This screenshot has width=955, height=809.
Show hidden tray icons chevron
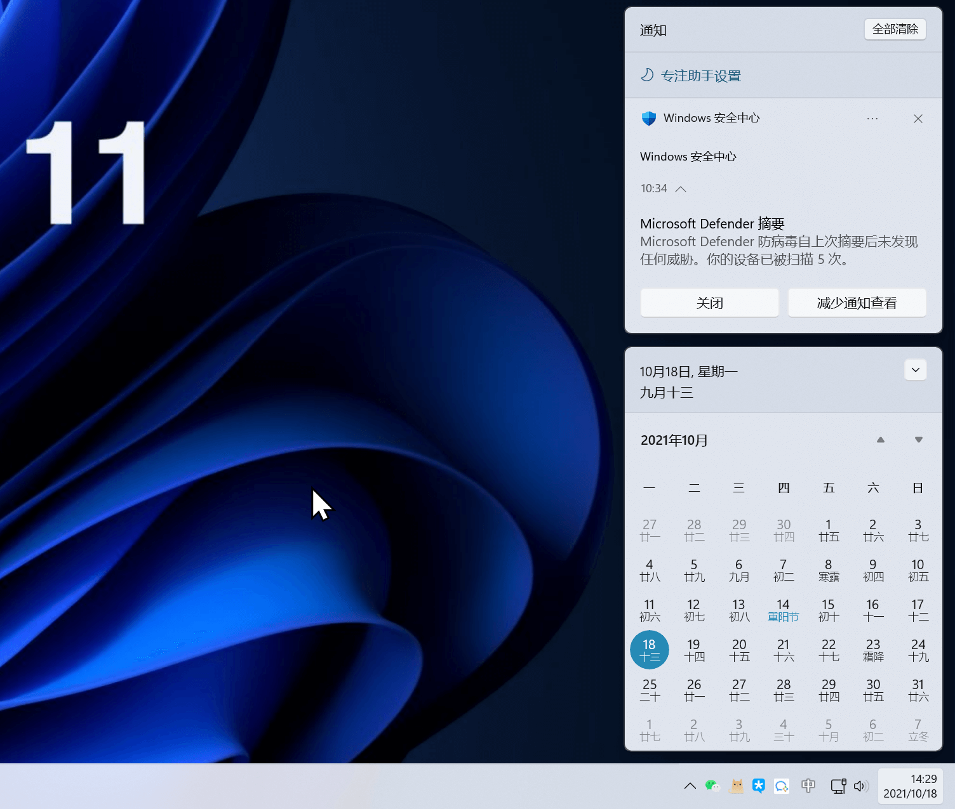click(690, 786)
